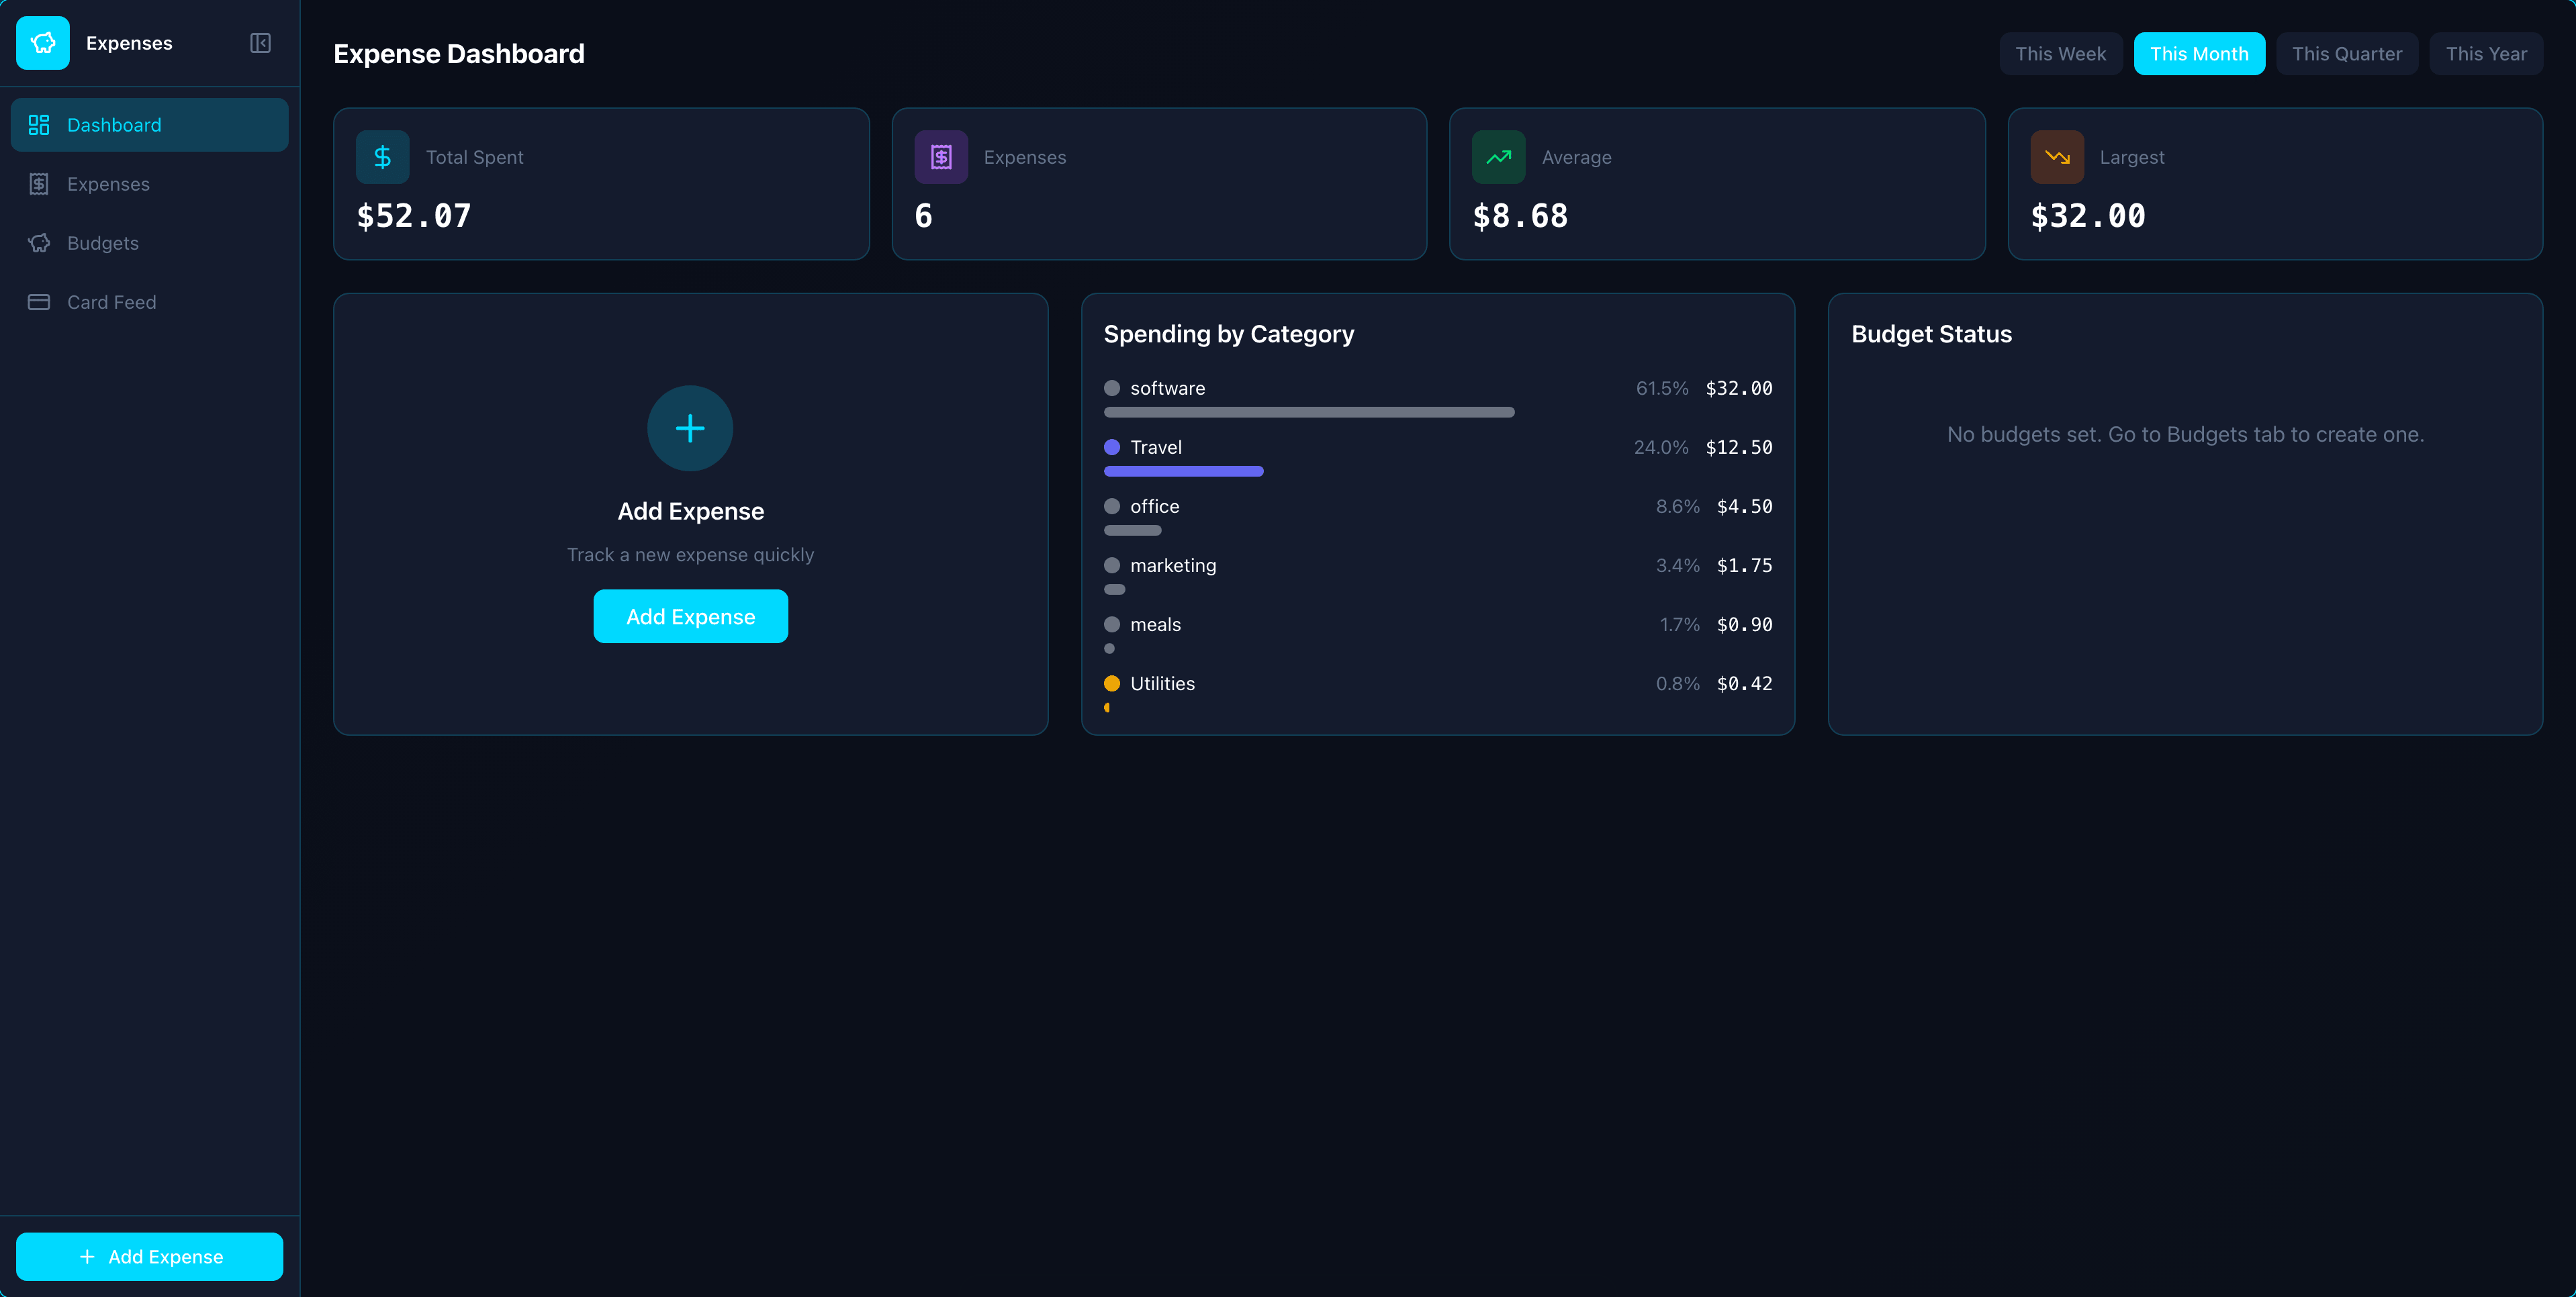The width and height of the screenshot is (2576, 1297).
Task: Click Add Expense button at sidebar bottom
Action: click(x=150, y=1257)
